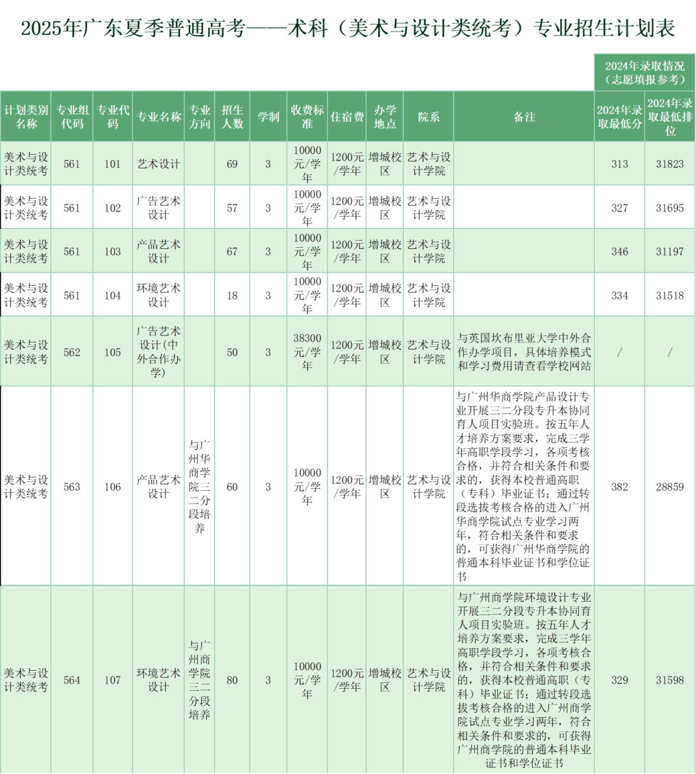Select major code cell 102
Screen dimensions: 696x774
click(x=113, y=208)
